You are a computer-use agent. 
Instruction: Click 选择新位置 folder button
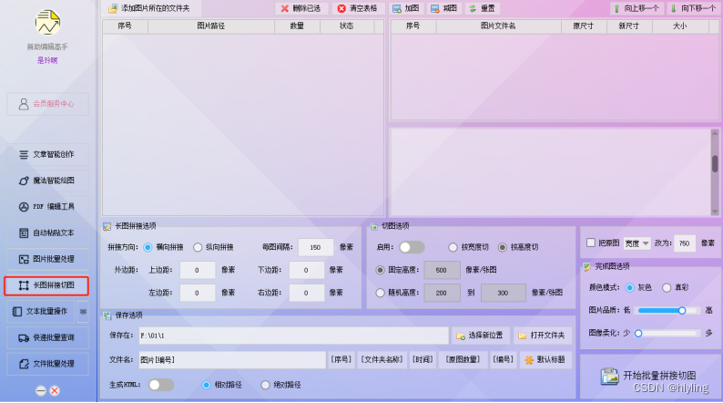point(480,336)
